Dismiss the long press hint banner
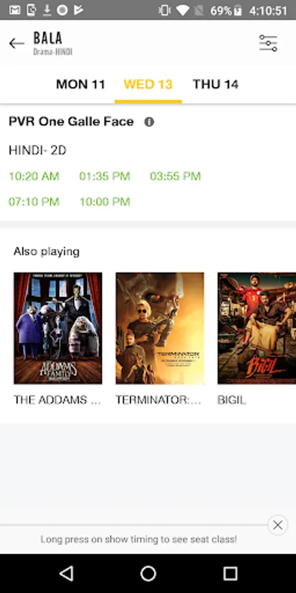296x593 pixels. pos(278,525)
